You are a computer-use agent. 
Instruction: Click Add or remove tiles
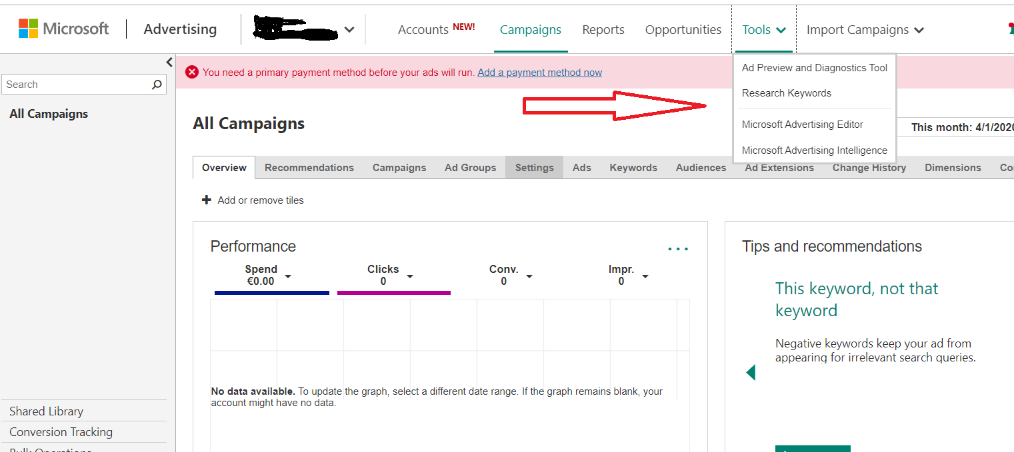click(261, 200)
